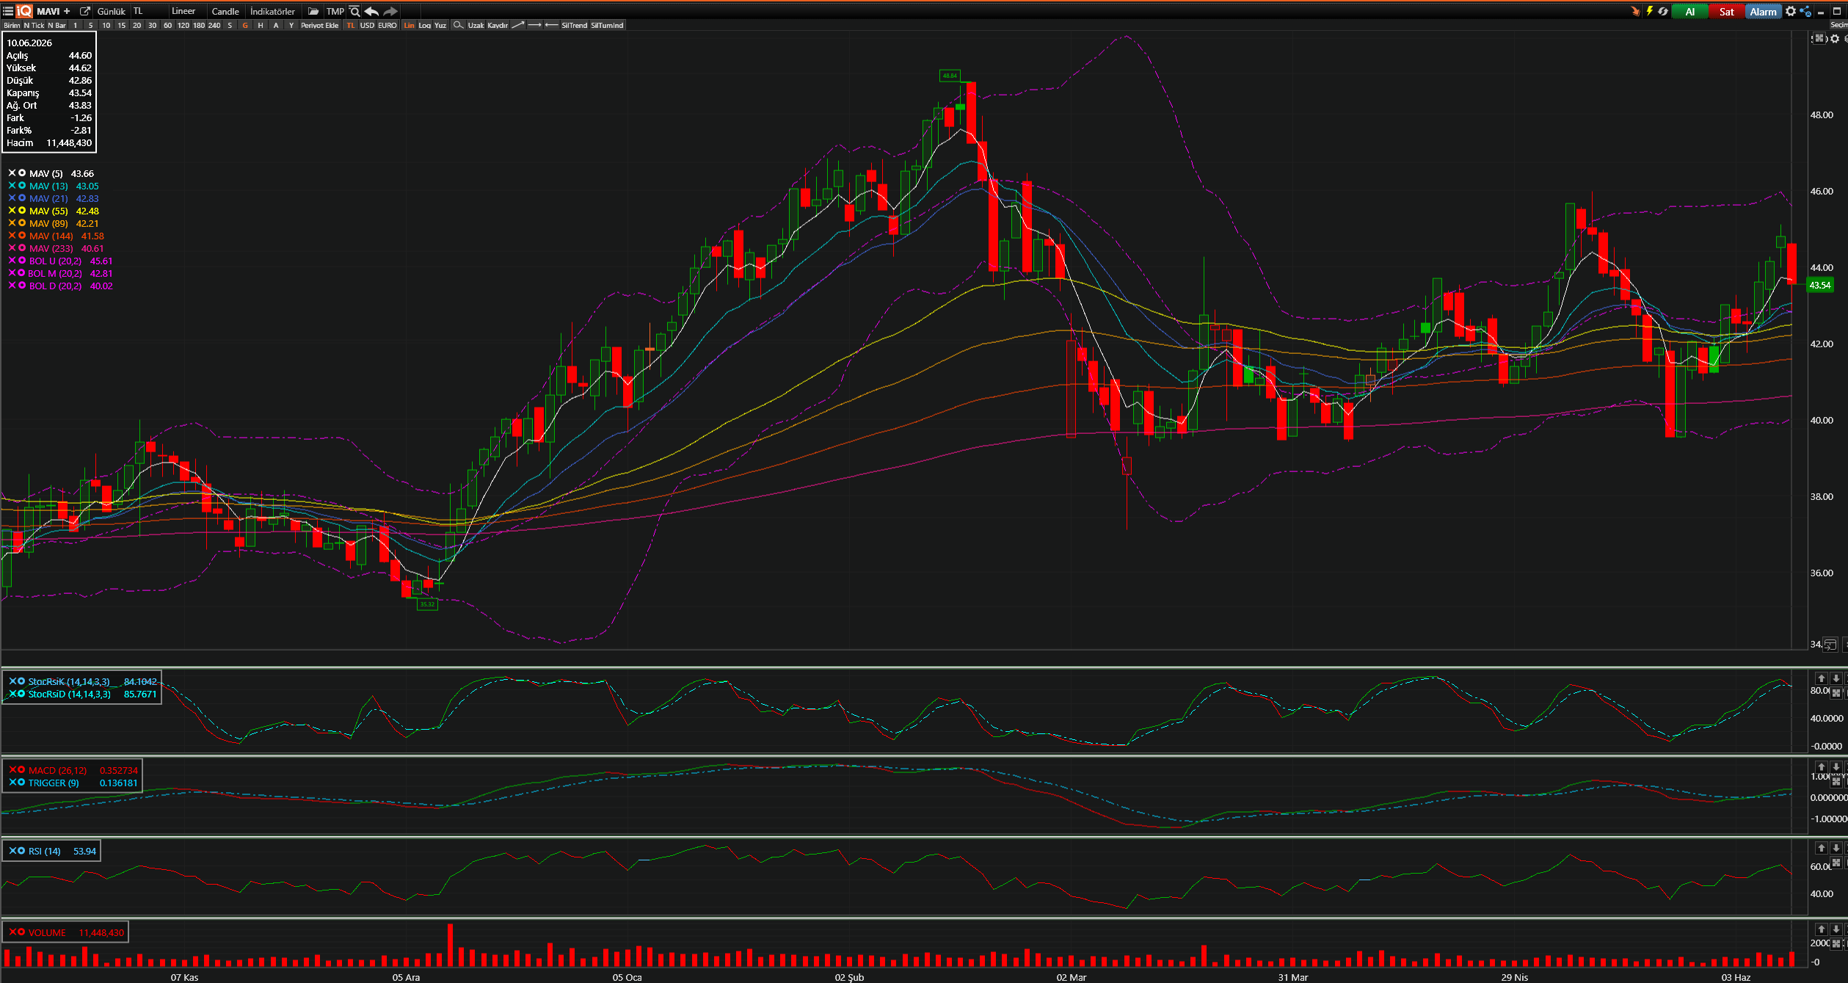Click the Kaydır scroll button
Image resolution: width=1848 pixels, height=983 pixels.
click(498, 25)
